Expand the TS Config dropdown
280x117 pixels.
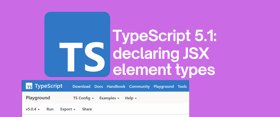tap(83, 98)
